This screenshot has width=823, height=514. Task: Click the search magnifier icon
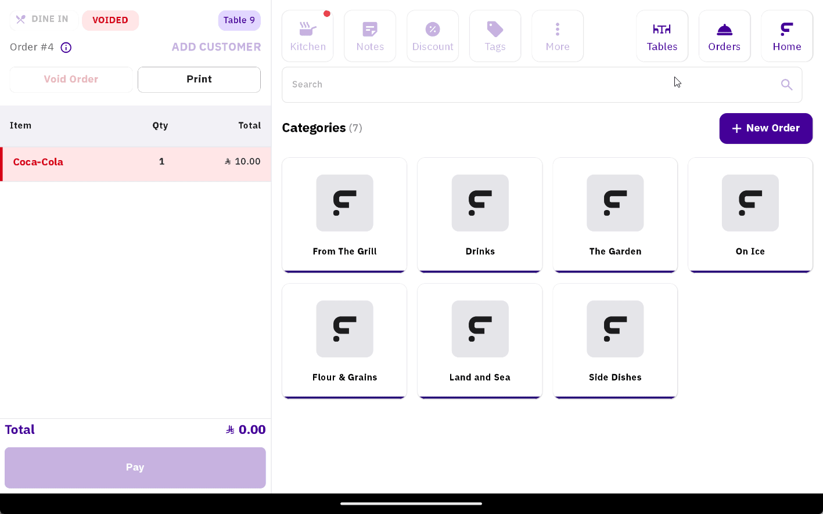click(x=786, y=85)
